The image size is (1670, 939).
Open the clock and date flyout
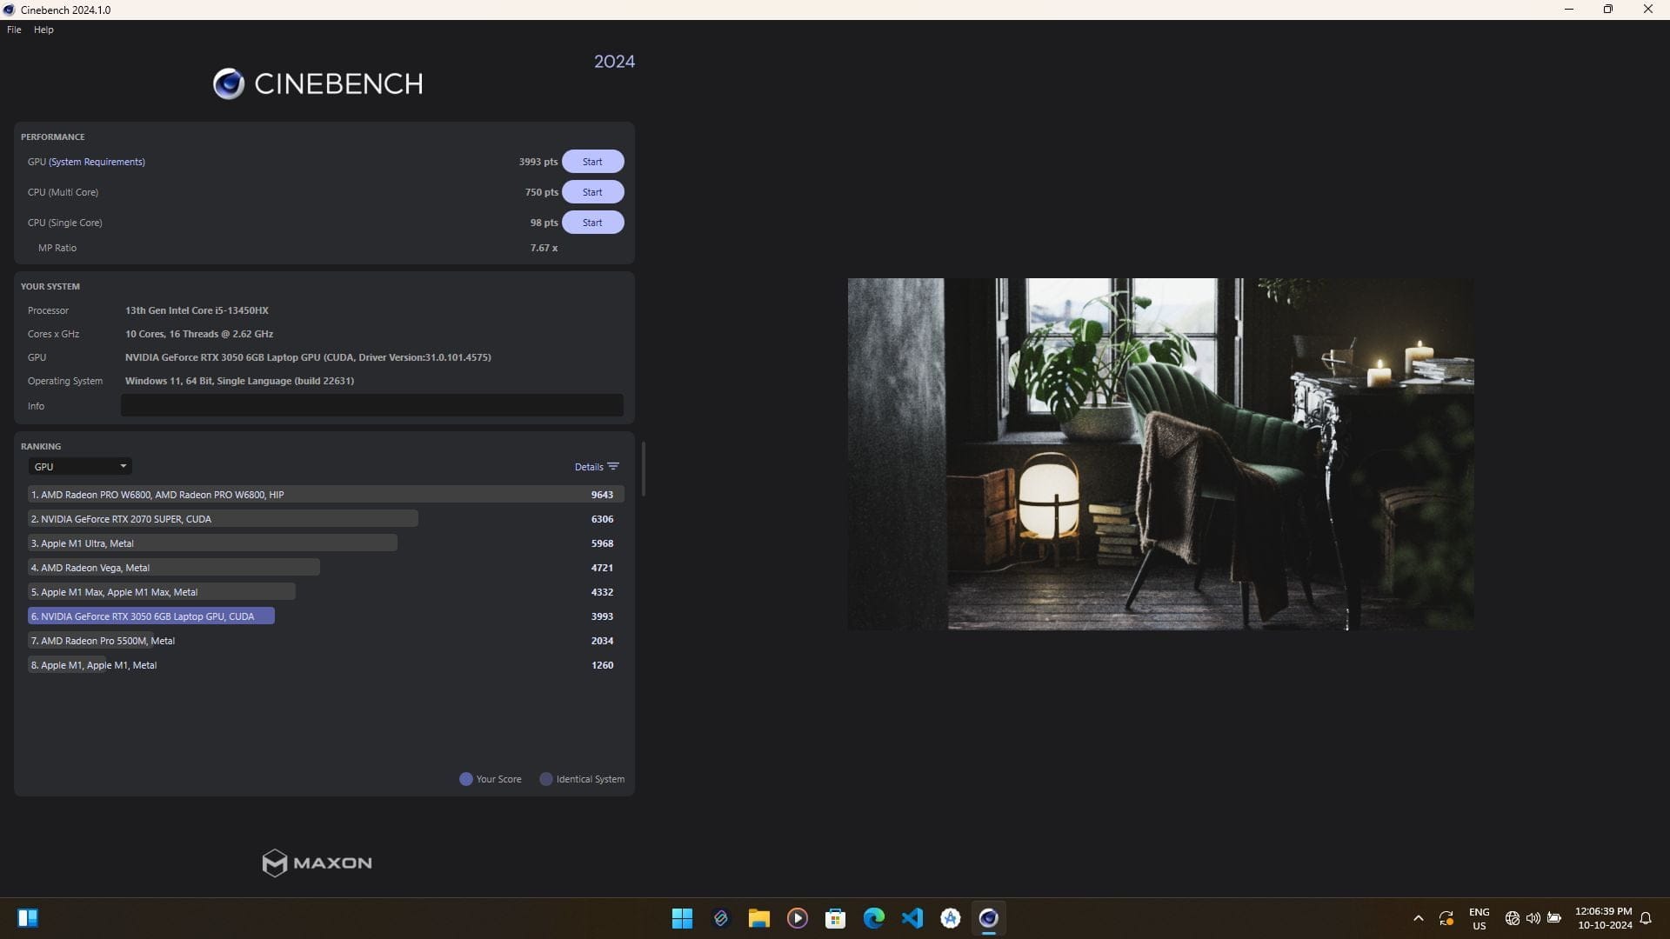pyautogui.click(x=1604, y=918)
